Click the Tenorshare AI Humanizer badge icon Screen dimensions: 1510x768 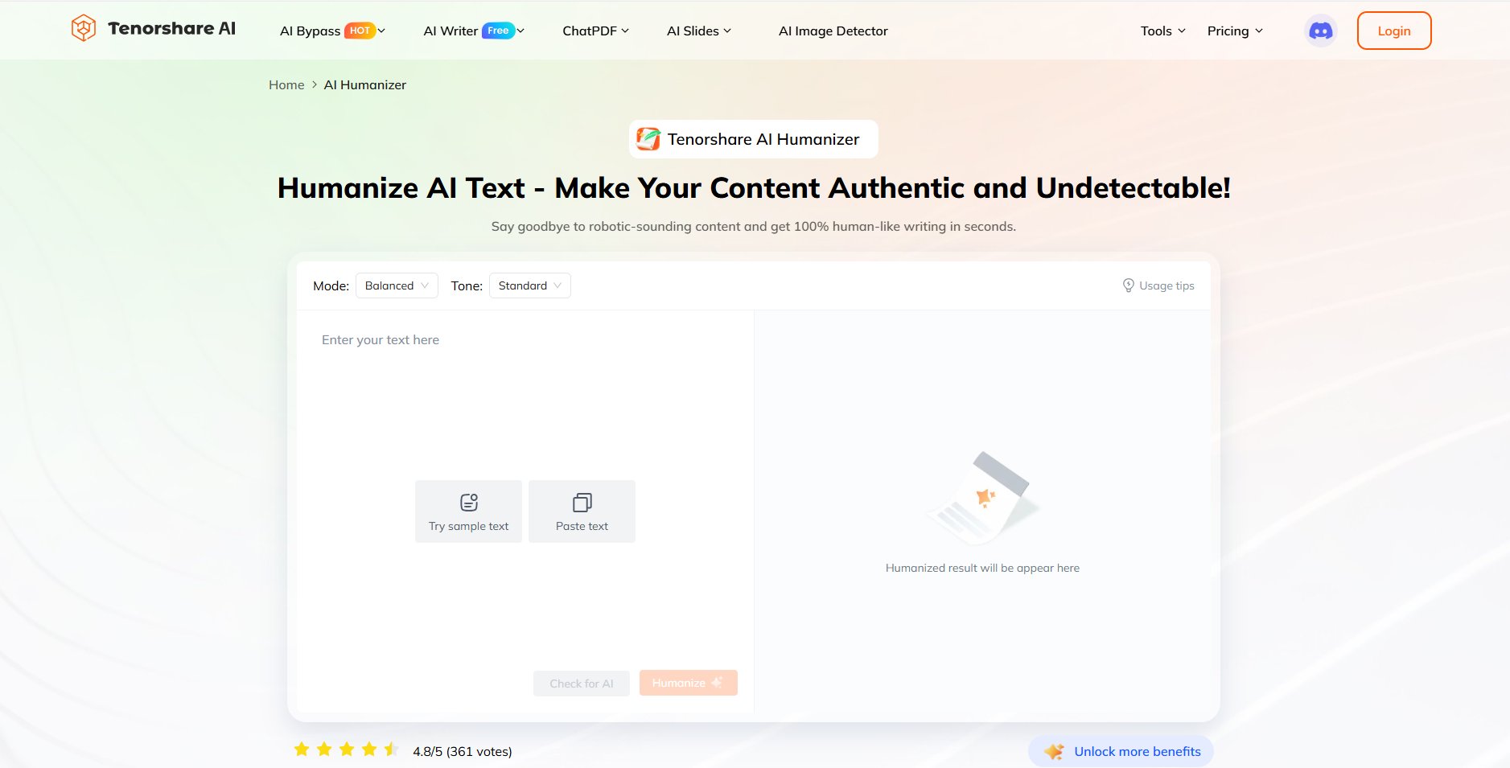click(x=648, y=139)
